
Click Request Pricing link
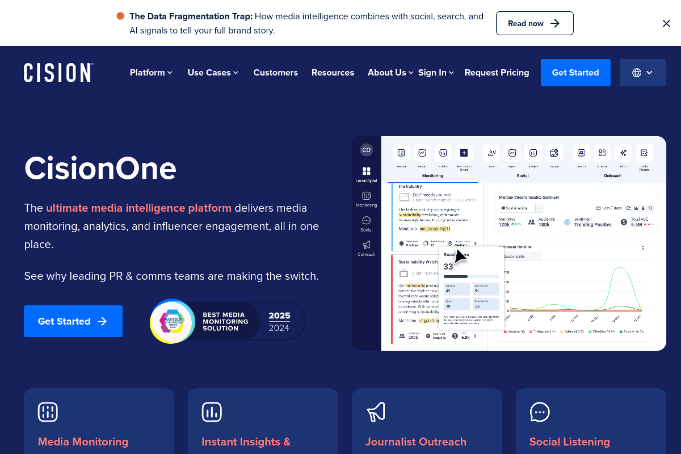497,72
